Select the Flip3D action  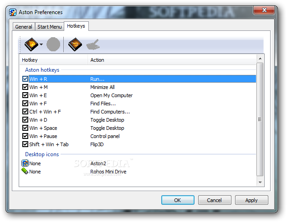(97, 144)
